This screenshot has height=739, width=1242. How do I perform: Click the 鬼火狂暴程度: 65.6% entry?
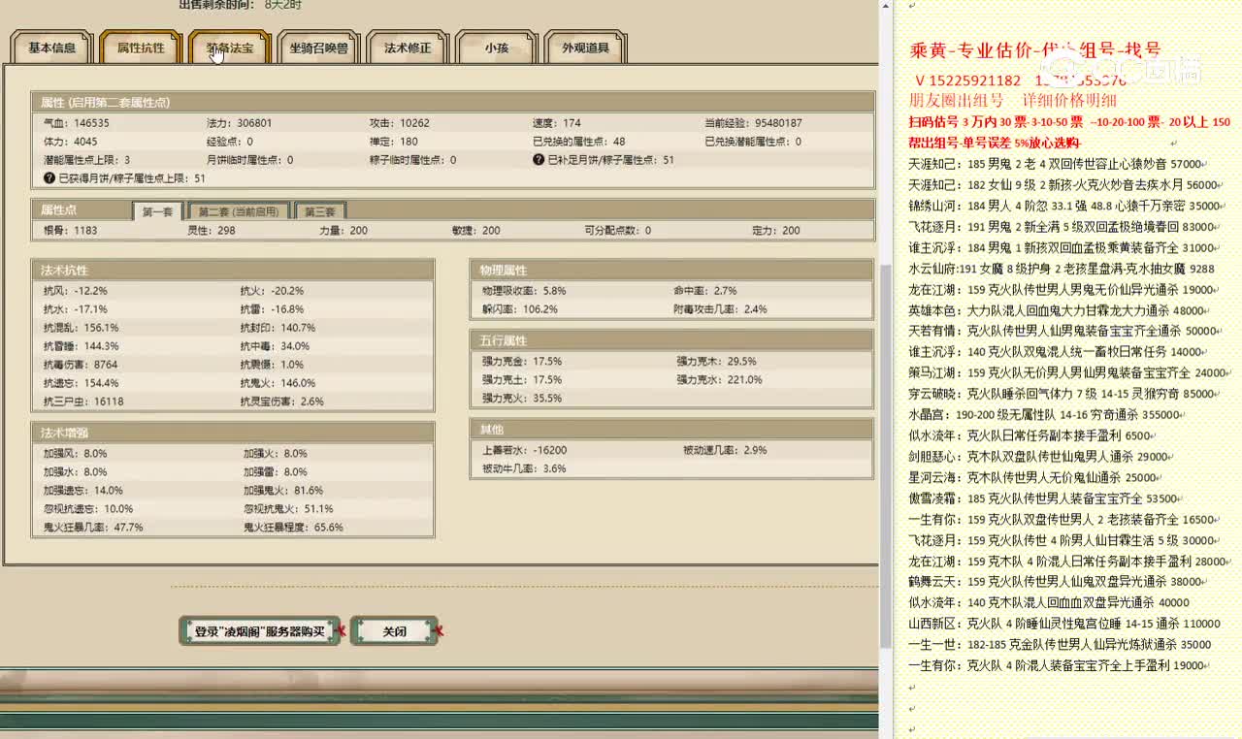click(x=293, y=528)
